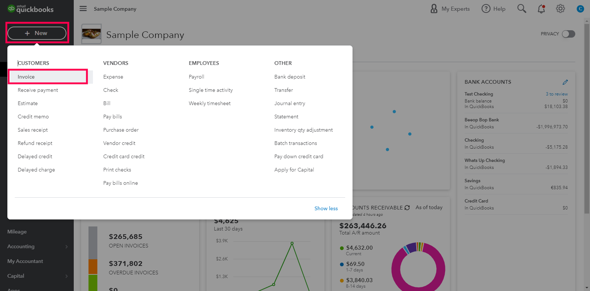The height and width of the screenshot is (291, 590).
Task: Select Vendor credit
Action: (x=119, y=143)
